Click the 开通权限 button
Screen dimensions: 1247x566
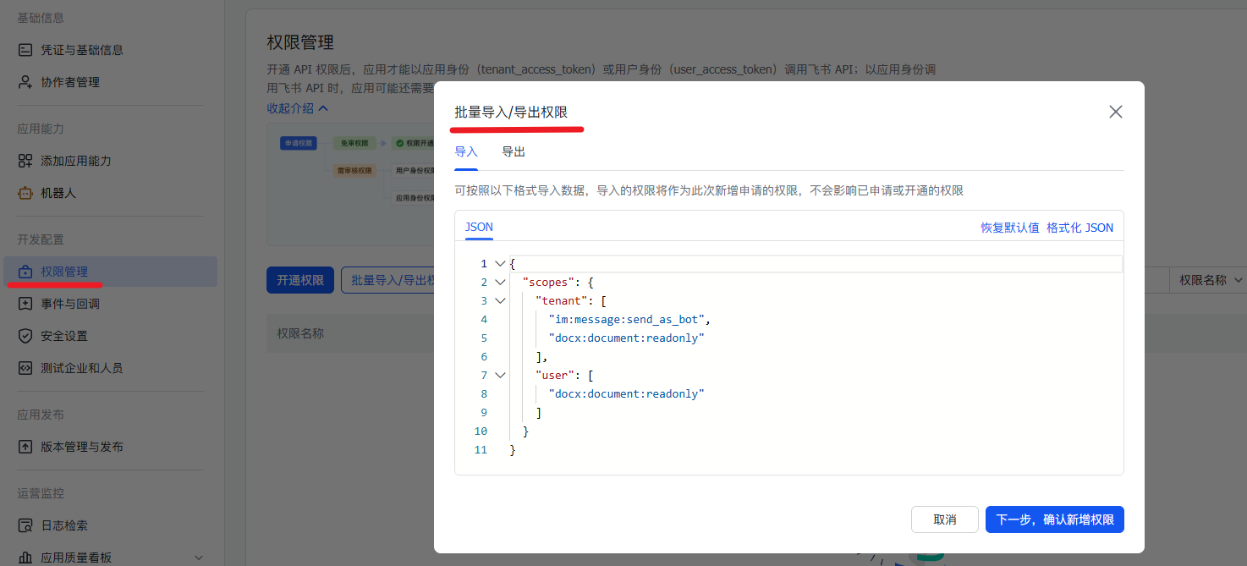(300, 280)
